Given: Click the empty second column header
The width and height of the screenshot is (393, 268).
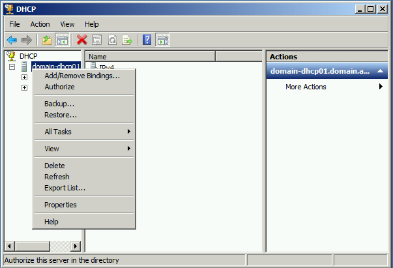Looking at the screenshot, I should click(239, 57).
